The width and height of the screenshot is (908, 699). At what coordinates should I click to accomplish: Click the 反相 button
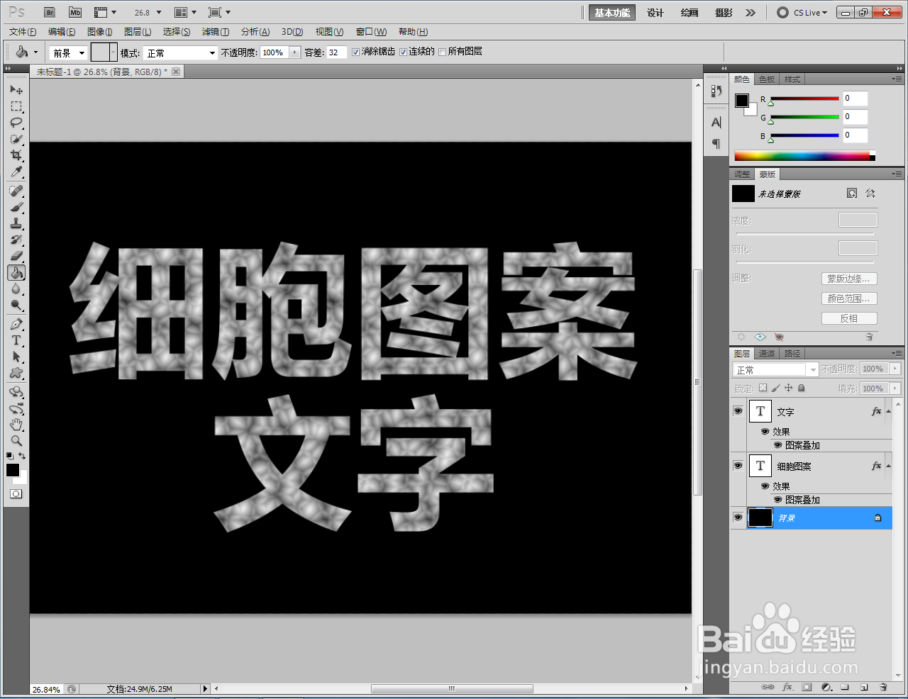(x=849, y=318)
